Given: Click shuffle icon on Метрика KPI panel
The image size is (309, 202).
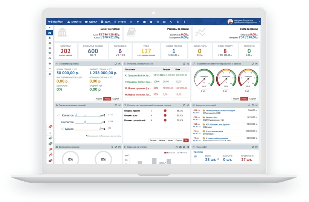Looking at the screenshot, I should pyautogui.click(x=188, y=64).
